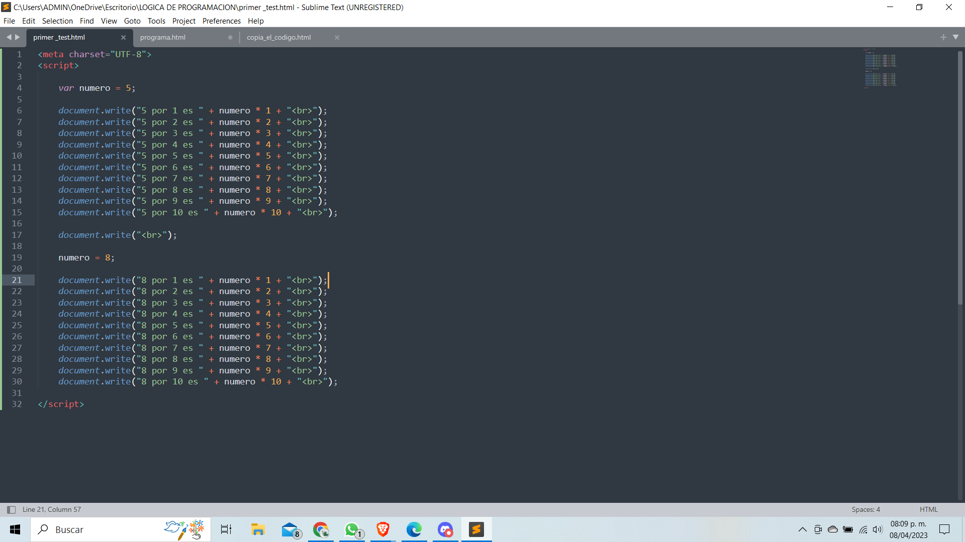
Task: Open the tab list dropdown arrow
Action: 956,37
